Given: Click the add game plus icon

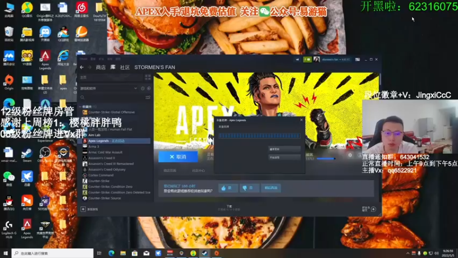Looking at the screenshot, I should point(83,209).
